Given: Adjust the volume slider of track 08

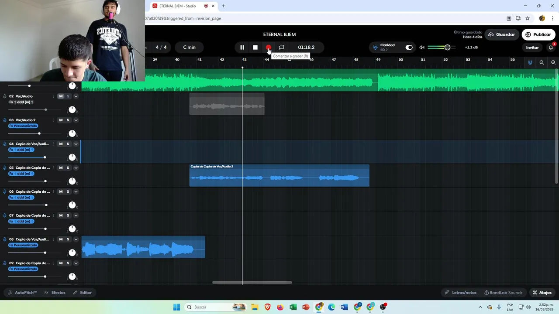Looking at the screenshot, I should (x=45, y=253).
